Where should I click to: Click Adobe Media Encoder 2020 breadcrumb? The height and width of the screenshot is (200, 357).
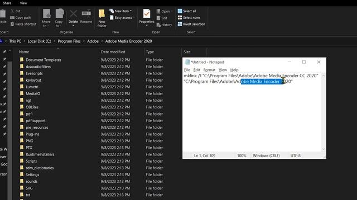click(128, 41)
